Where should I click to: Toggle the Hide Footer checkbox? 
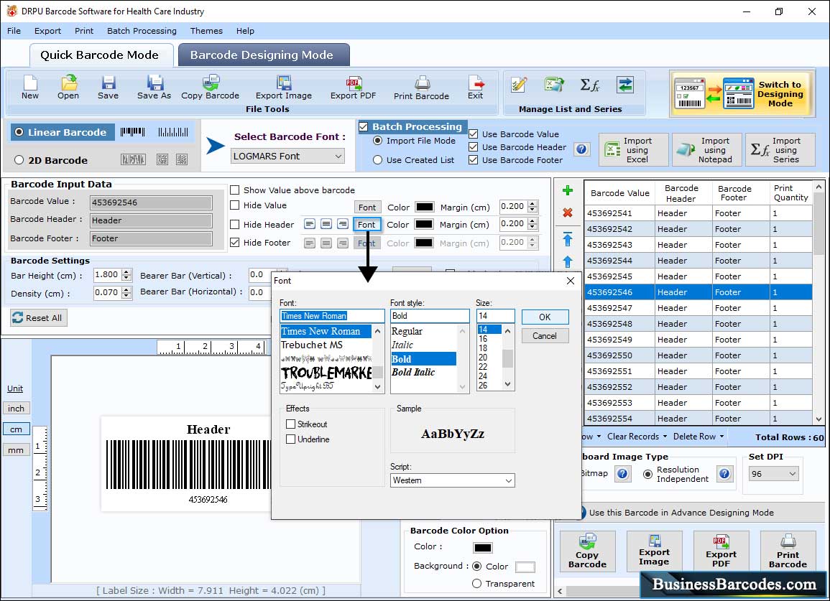[x=235, y=242]
